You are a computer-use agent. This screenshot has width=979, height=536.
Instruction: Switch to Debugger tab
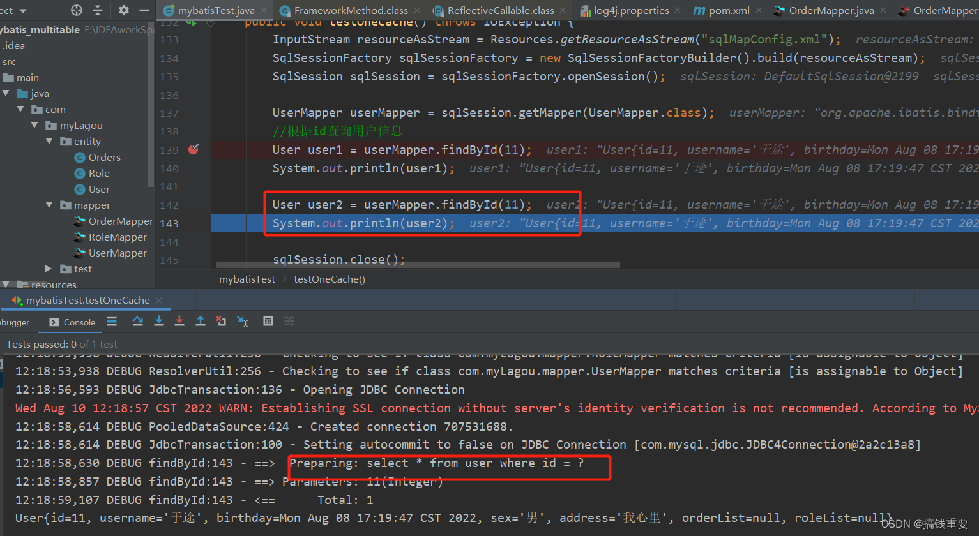point(15,322)
